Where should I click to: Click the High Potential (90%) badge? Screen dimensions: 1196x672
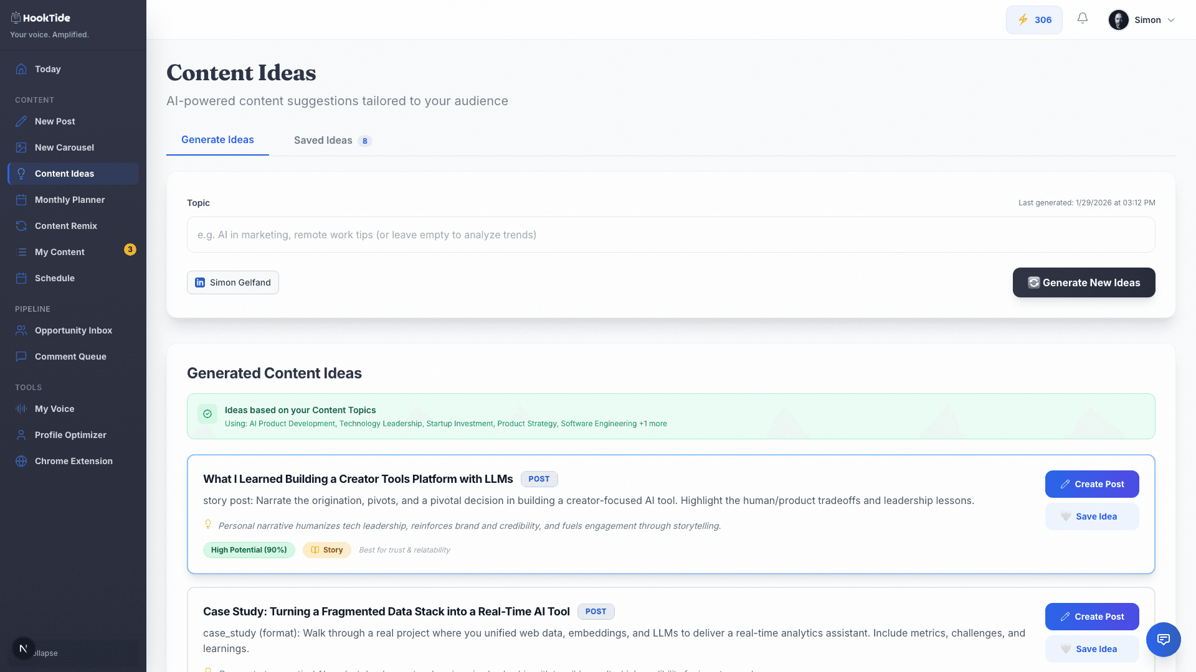coord(249,550)
